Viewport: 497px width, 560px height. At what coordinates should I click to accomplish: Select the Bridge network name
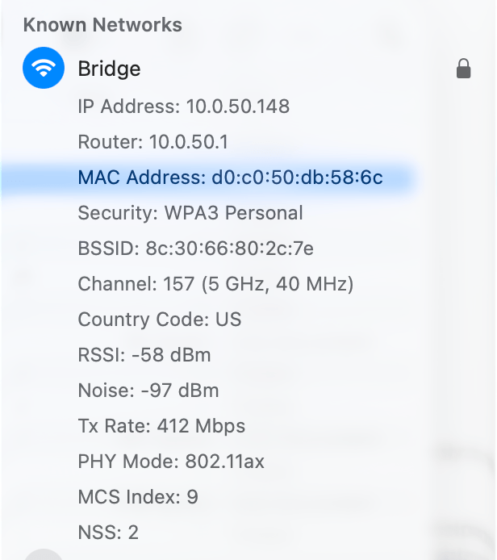pos(109,69)
